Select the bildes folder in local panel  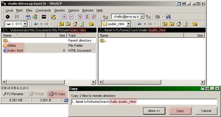click(12, 45)
